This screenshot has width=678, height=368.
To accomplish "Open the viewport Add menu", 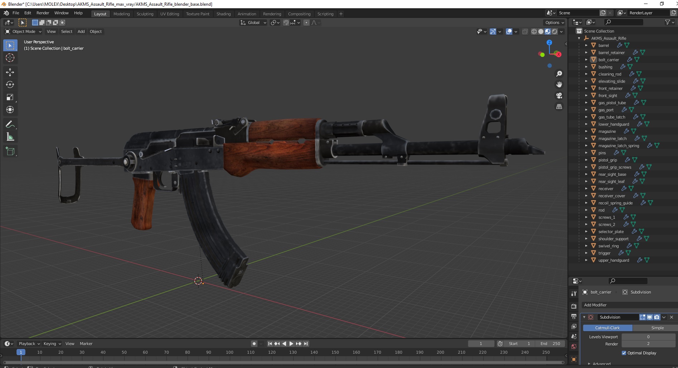I will tap(81, 32).
